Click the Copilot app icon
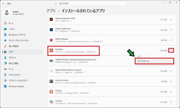This screenshot has width=180, height=108. [x=51, y=102]
